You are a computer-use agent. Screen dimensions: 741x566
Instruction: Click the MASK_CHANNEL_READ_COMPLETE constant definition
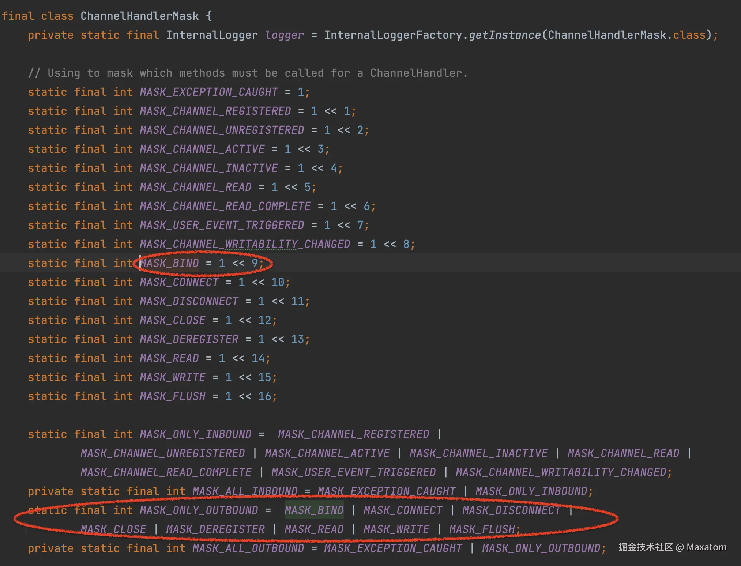click(x=225, y=206)
